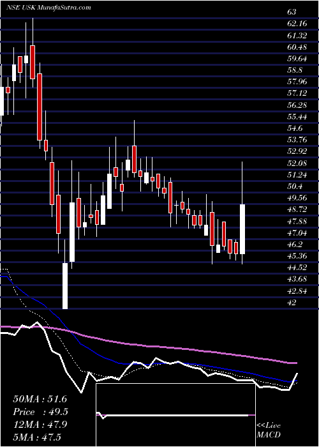This screenshot has height=447, width=319.
Task: Click the tall red candle topping at 60.48
Action: [x=33, y=62]
